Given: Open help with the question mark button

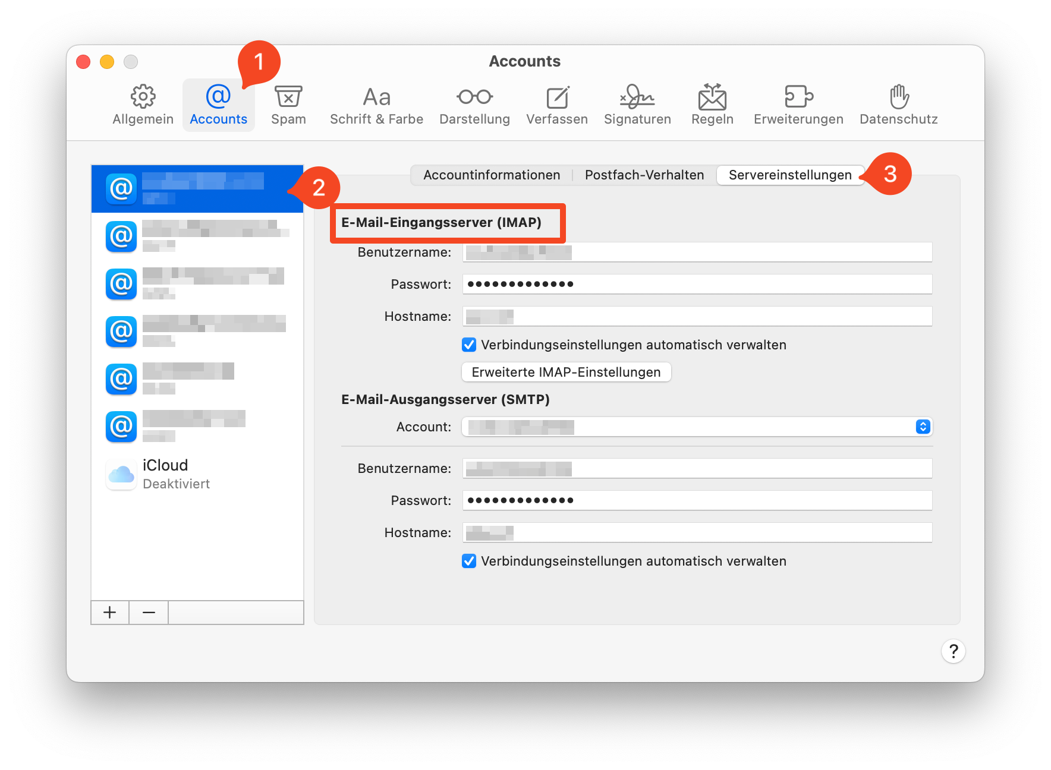Looking at the screenshot, I should (954, 651).
